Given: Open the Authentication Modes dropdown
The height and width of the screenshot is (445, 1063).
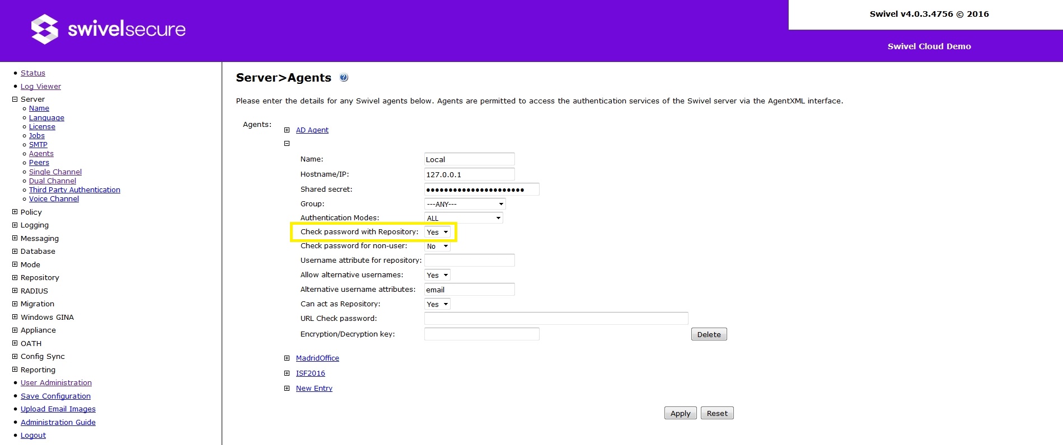Looking at the screenshot, I should coord(463,218).
